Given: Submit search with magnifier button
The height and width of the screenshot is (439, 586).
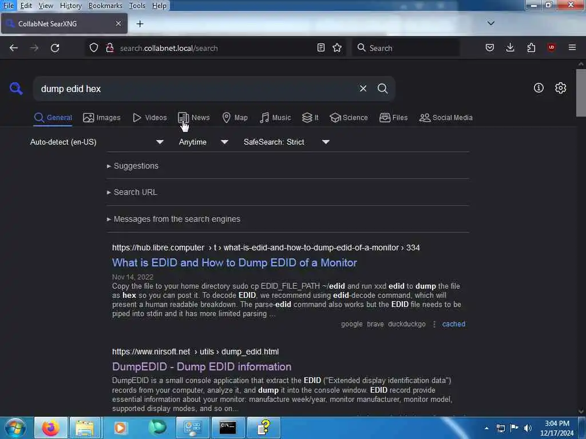Looking at the screenshot, I should tap(382, 89).
